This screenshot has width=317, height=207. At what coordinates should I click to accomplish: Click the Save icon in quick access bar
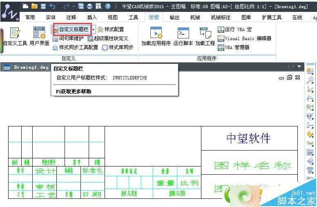click(43, 6)
